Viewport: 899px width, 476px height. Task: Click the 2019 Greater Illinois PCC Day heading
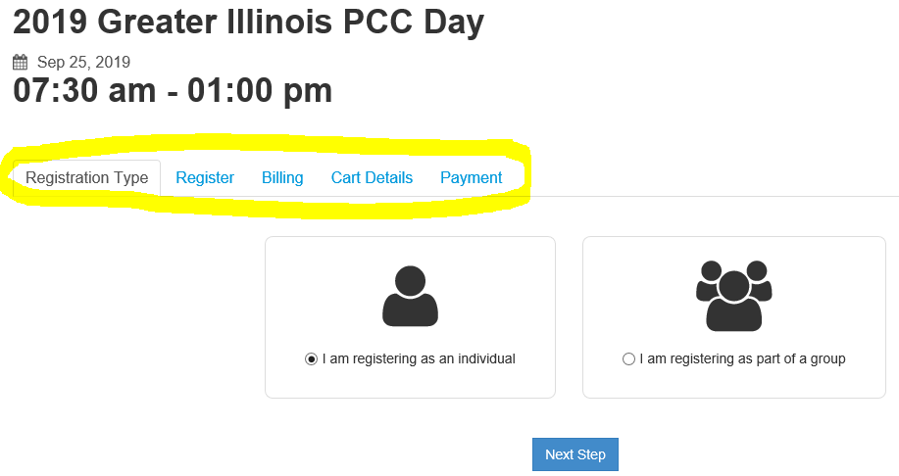tap(249, 22)
